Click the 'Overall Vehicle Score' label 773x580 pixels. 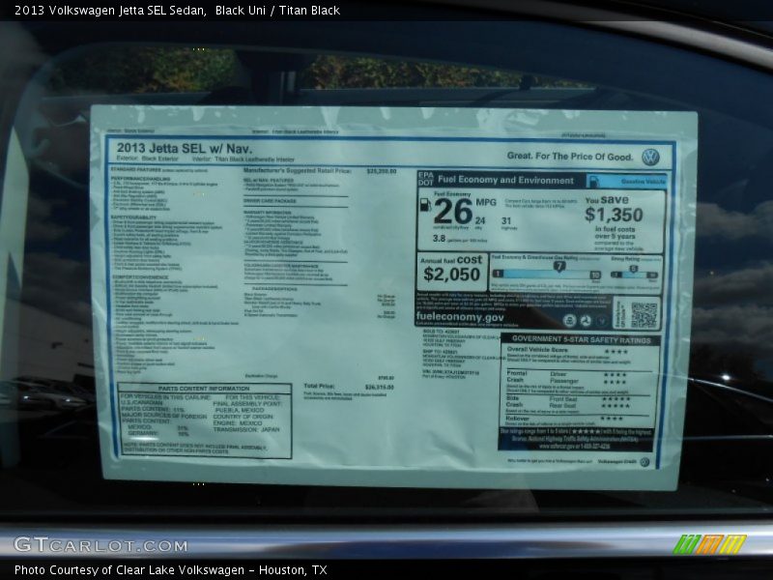pyautogui.click(x=537, y=349)
